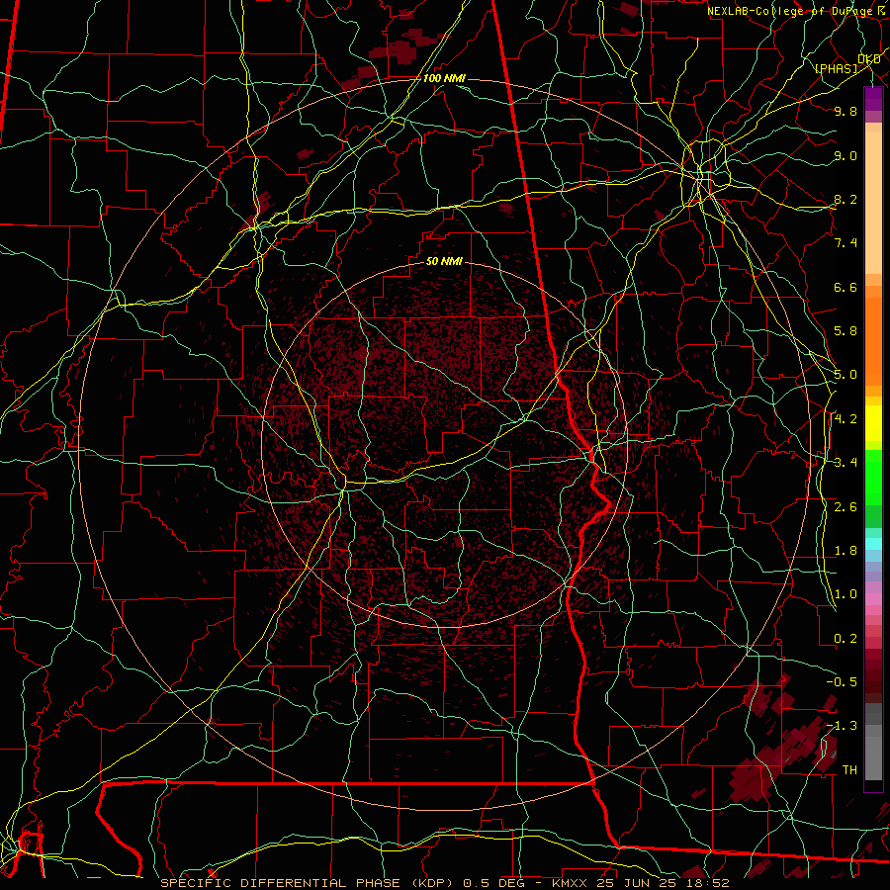Click the yellow segment of the color scale
This screenshot has height=890, width=890.
[873, 423]
